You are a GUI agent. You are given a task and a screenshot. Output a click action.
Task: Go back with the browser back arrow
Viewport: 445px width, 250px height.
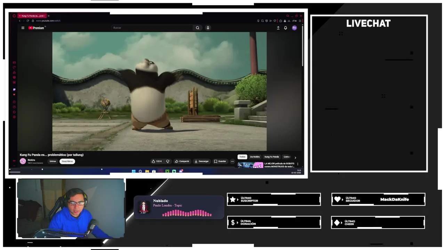coord(20,21)
